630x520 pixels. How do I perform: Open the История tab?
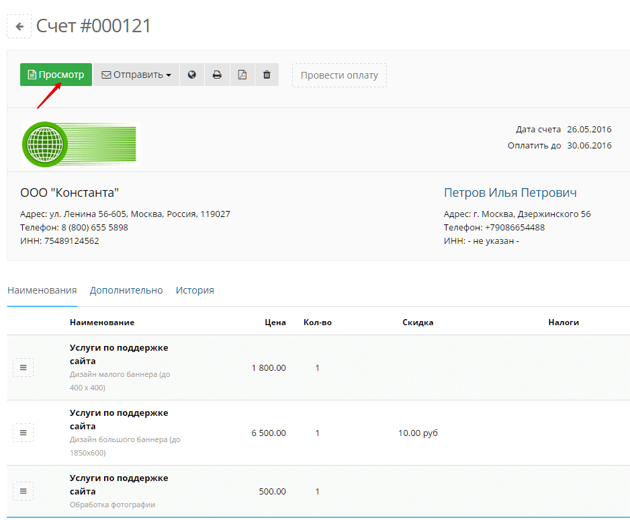(195, 290)
